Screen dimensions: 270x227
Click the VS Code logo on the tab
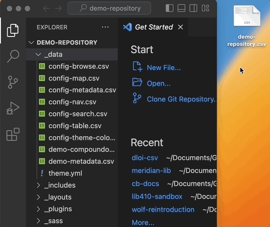tap(128, 27)
